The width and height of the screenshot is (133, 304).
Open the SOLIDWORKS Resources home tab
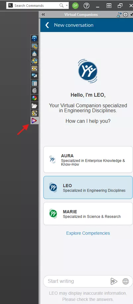tap(34, 53)
